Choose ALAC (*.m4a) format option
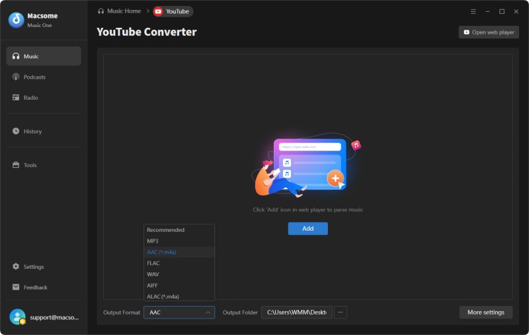This screenshot has width=529, height=335. (x=179, y=297)
